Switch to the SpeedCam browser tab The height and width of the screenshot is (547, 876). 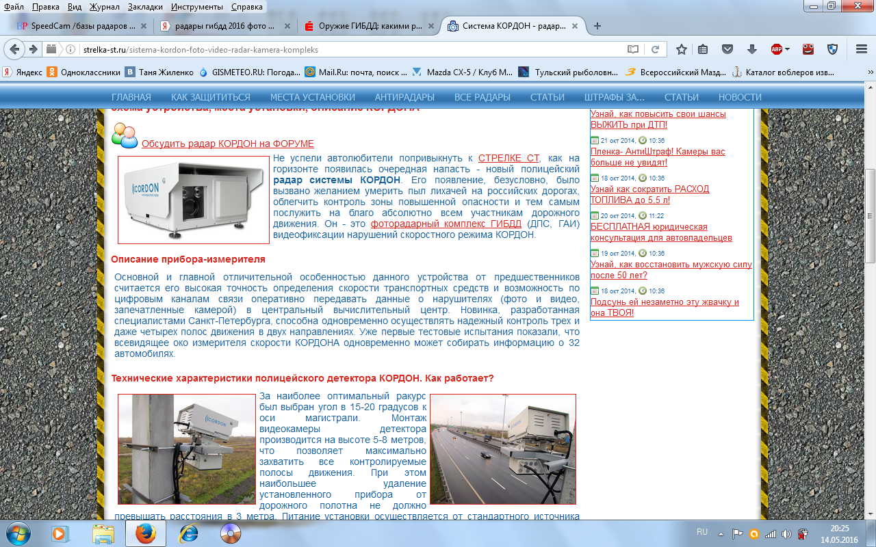tap(75, 26)
